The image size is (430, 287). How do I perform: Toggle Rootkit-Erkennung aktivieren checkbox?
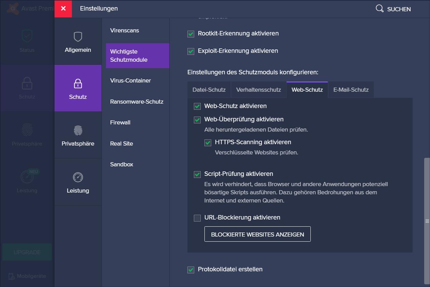pos(191,34)
